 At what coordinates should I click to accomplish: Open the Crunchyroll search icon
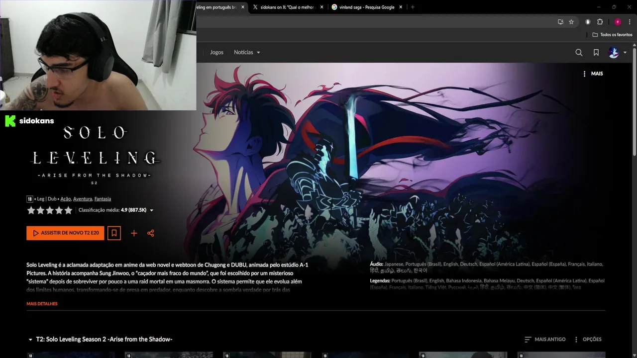pos(579,52)
